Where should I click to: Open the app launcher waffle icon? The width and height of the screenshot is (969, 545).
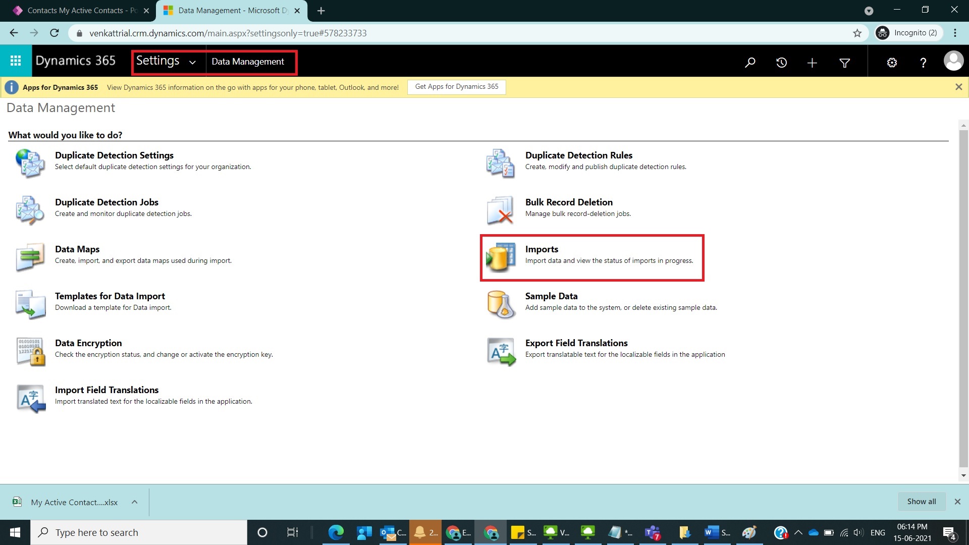pos(15,61)
